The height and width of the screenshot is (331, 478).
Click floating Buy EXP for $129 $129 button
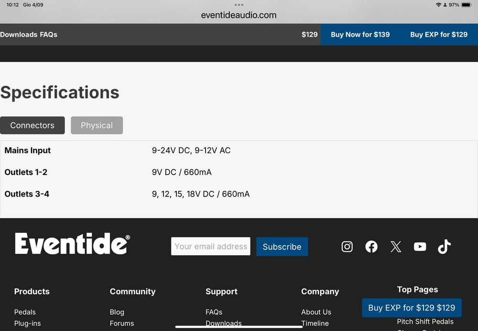coord(412,308)
